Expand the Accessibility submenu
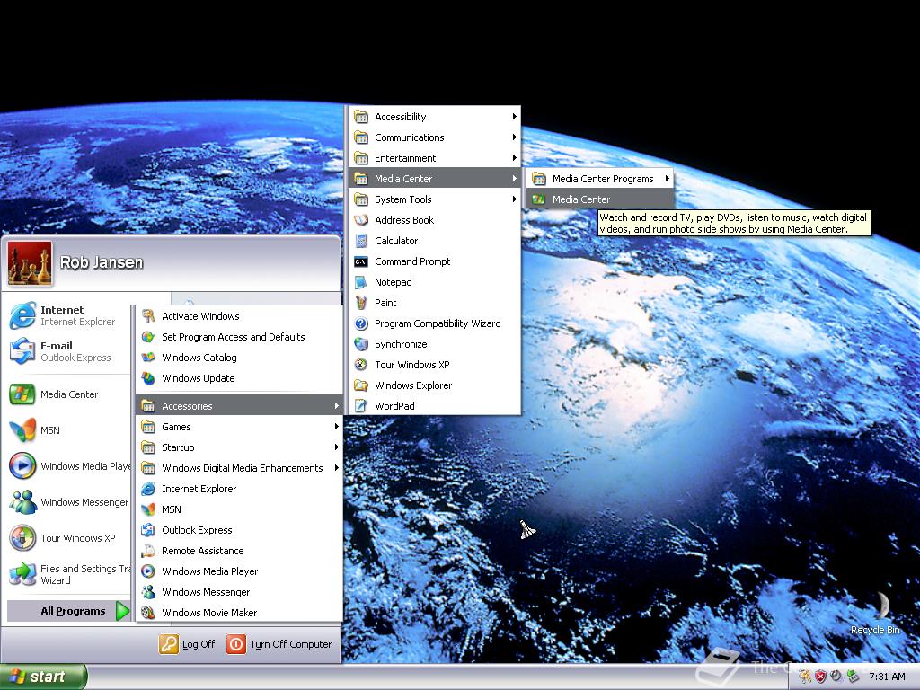 coord(435,117)
